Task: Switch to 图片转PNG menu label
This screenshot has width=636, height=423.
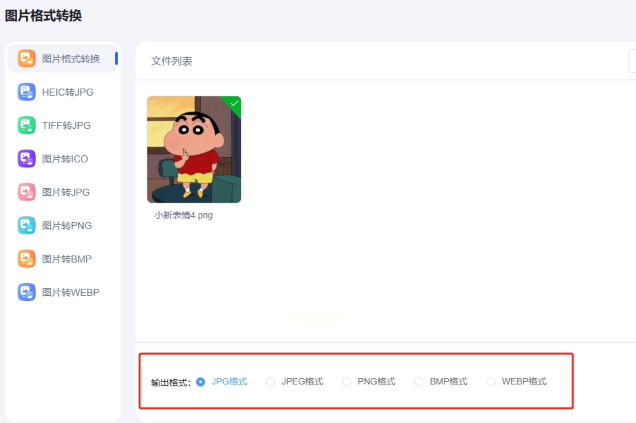Action: point(67,226)
